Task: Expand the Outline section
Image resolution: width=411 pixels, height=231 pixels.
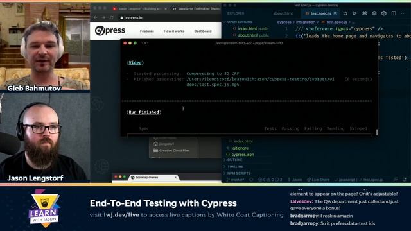Action: pos(234,160)
